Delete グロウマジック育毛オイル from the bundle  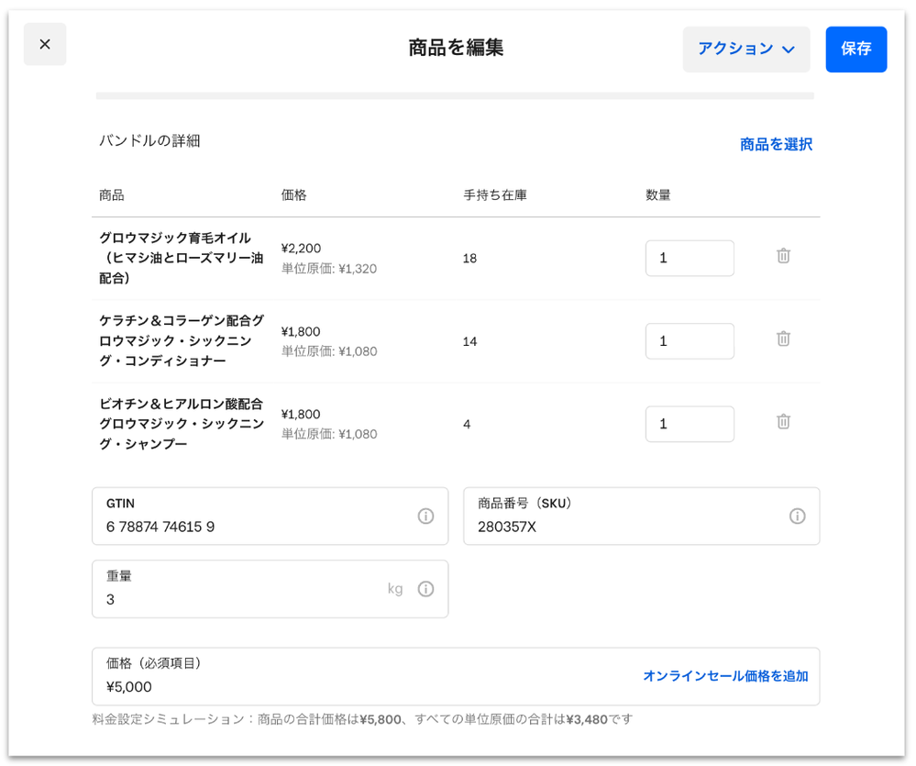783,256
